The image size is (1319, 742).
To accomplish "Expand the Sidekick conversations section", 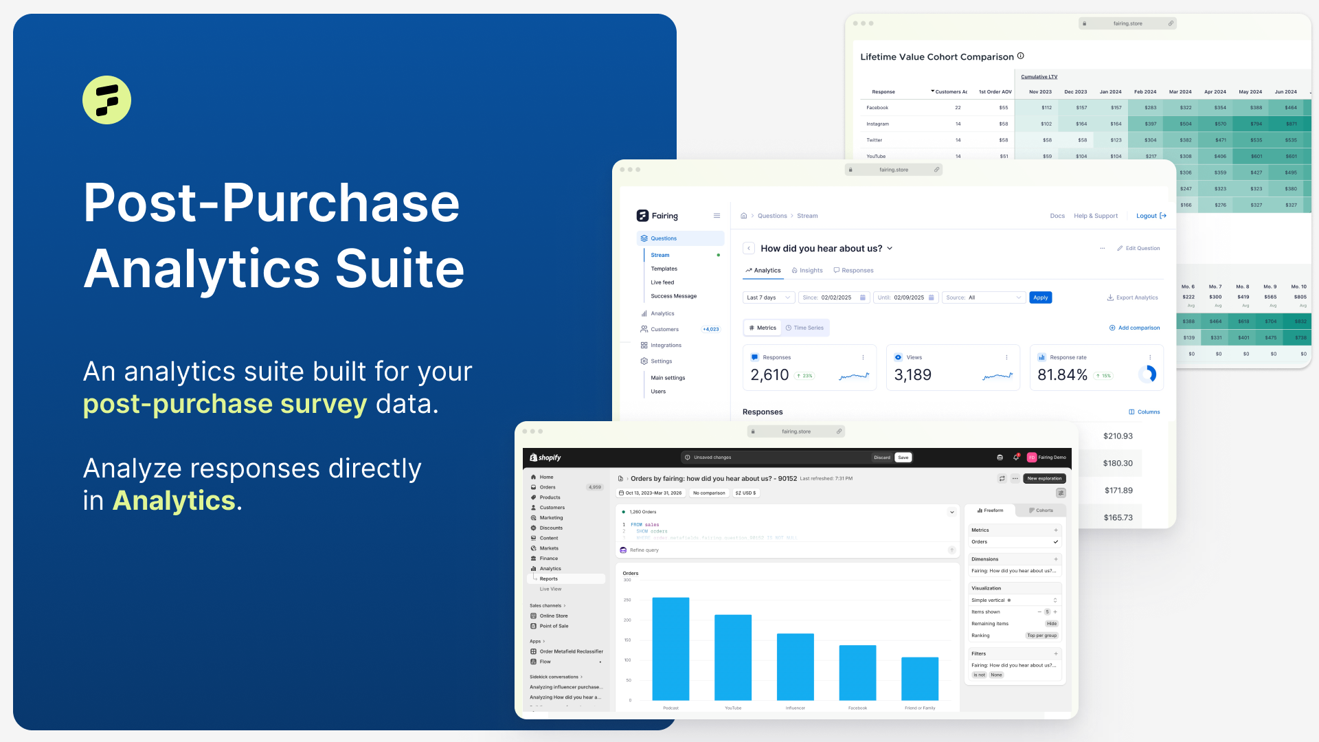I will pyautogui.click(x=556, y=677).
